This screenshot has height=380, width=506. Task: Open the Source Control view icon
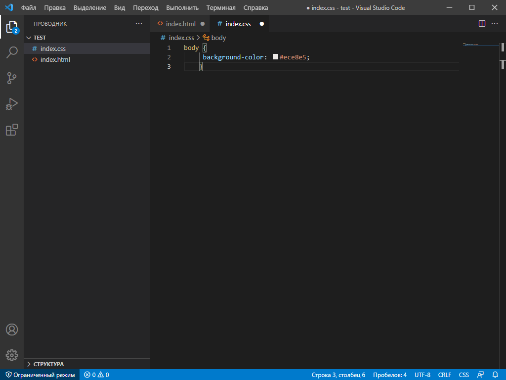[x=12, y=78]
